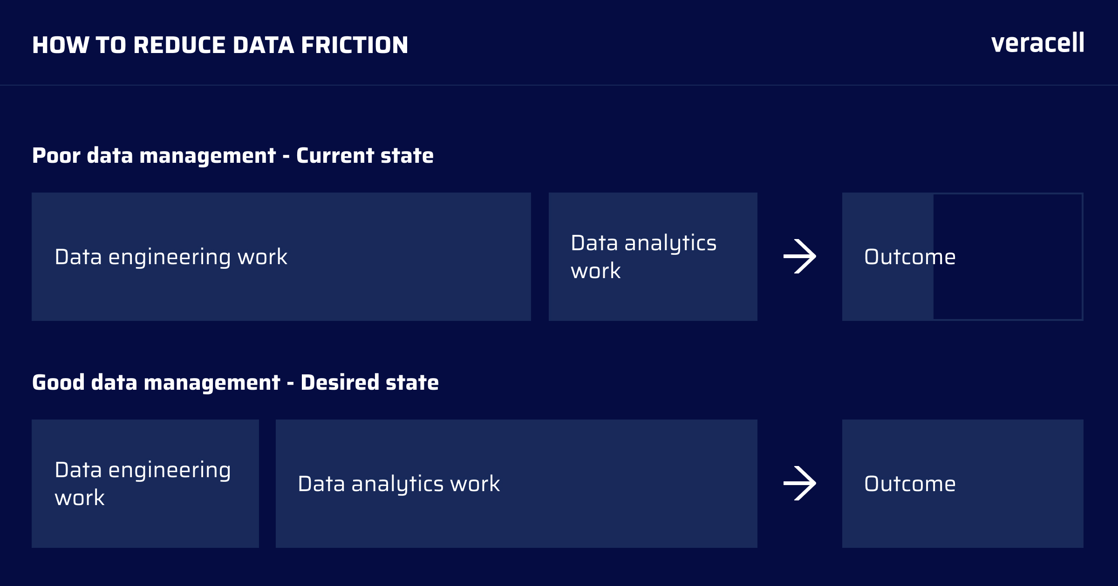Viewport: 1118px width, 586px height.
Task: Click the horizontal divider line under the header
Action: click(x=559, y=85)
